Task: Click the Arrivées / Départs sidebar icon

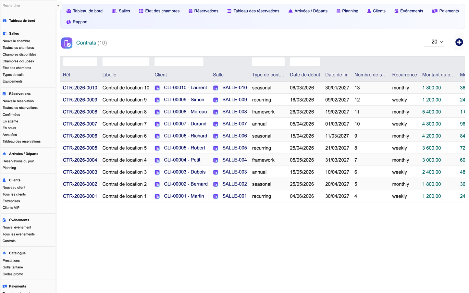Action: pos(5,154)
